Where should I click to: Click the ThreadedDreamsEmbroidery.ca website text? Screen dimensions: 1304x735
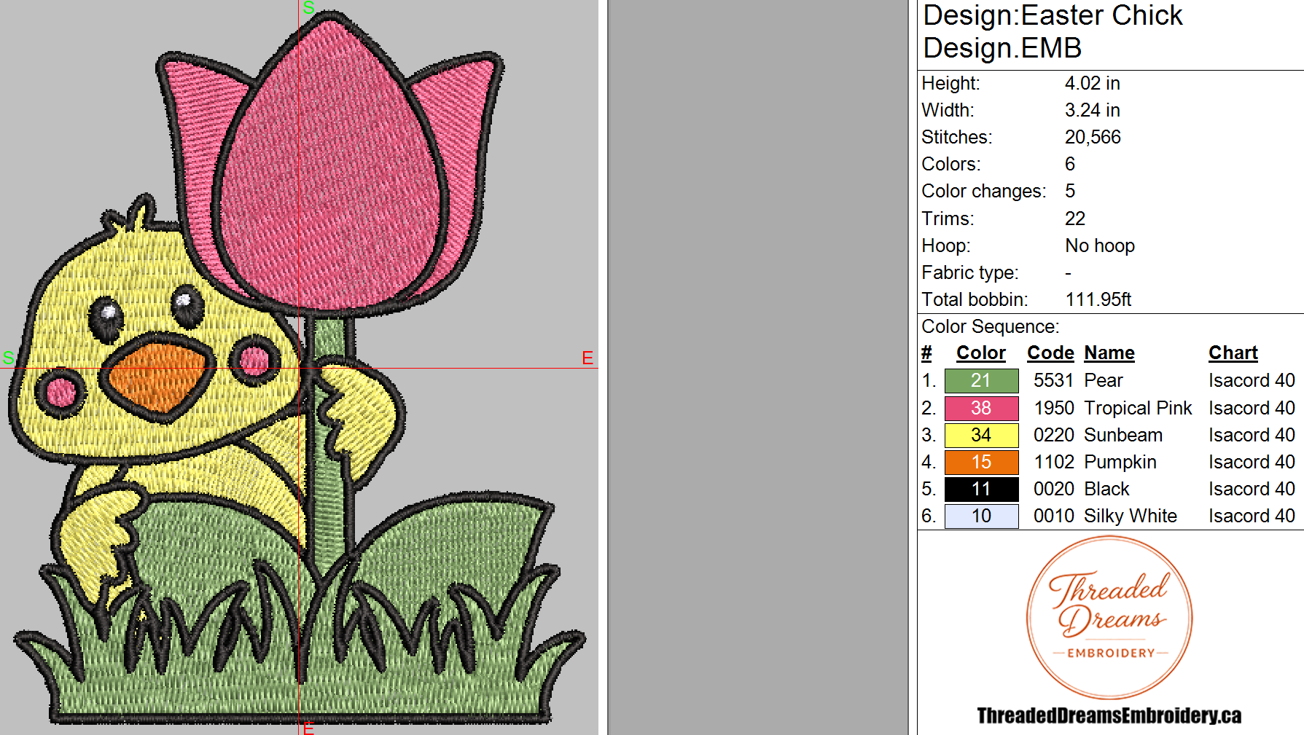1109,715
